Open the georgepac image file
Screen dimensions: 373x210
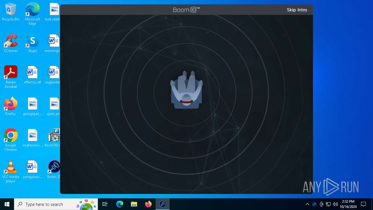click(x=32, y=107)
